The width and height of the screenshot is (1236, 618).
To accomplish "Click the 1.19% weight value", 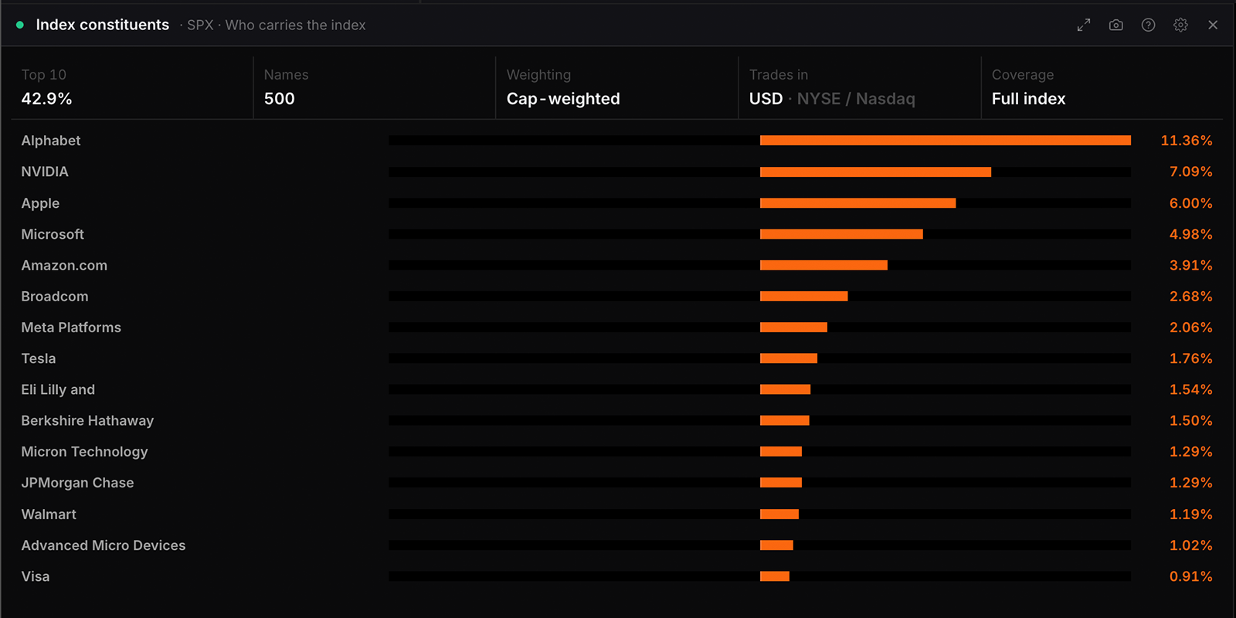I will click(x=1190, y=514).
